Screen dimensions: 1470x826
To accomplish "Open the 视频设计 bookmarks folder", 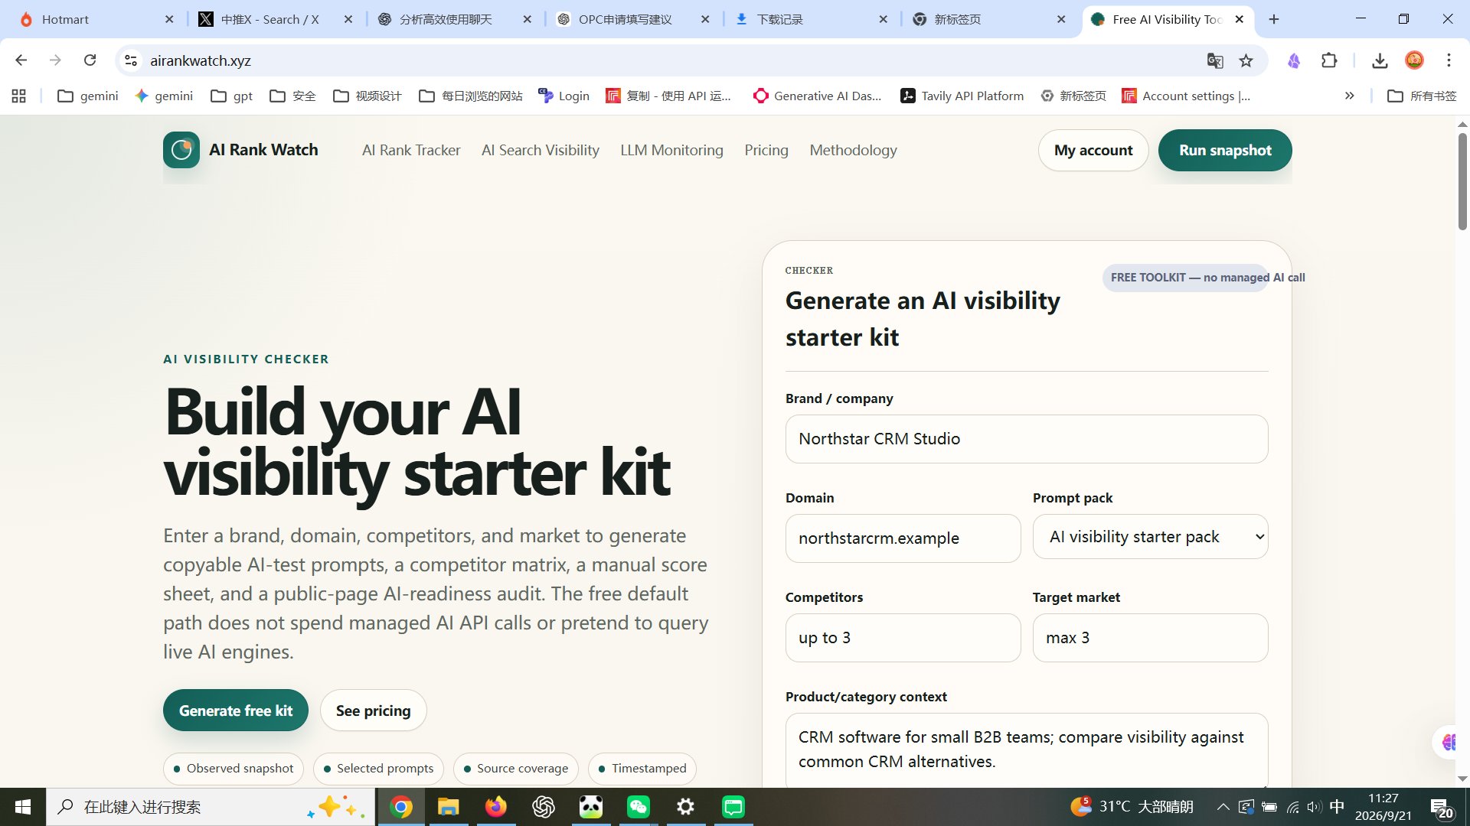I will pos(367,96).
